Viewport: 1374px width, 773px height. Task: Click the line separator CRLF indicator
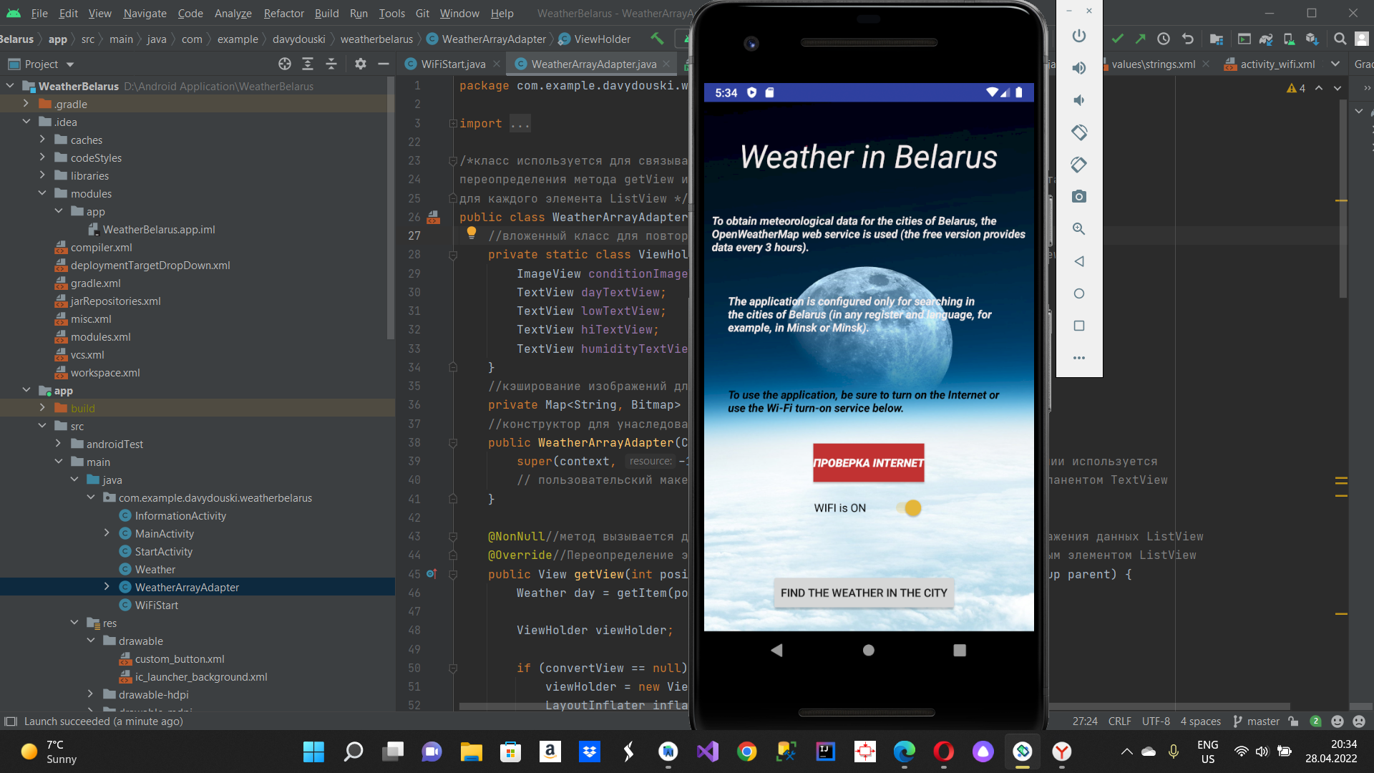click(1119, 721)
